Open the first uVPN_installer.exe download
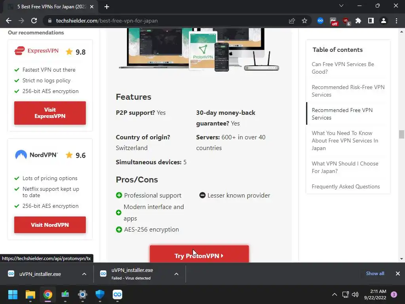Viewport: 405px width, 304px height. point(40,274)
